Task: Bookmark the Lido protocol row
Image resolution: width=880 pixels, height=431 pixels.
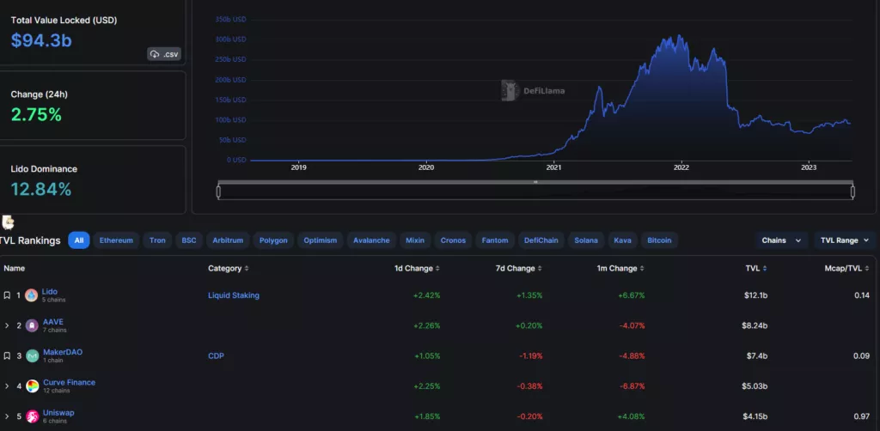Action: [x=7, y=294]
